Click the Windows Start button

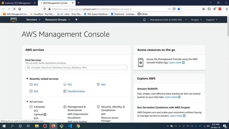tap(4, 126)
